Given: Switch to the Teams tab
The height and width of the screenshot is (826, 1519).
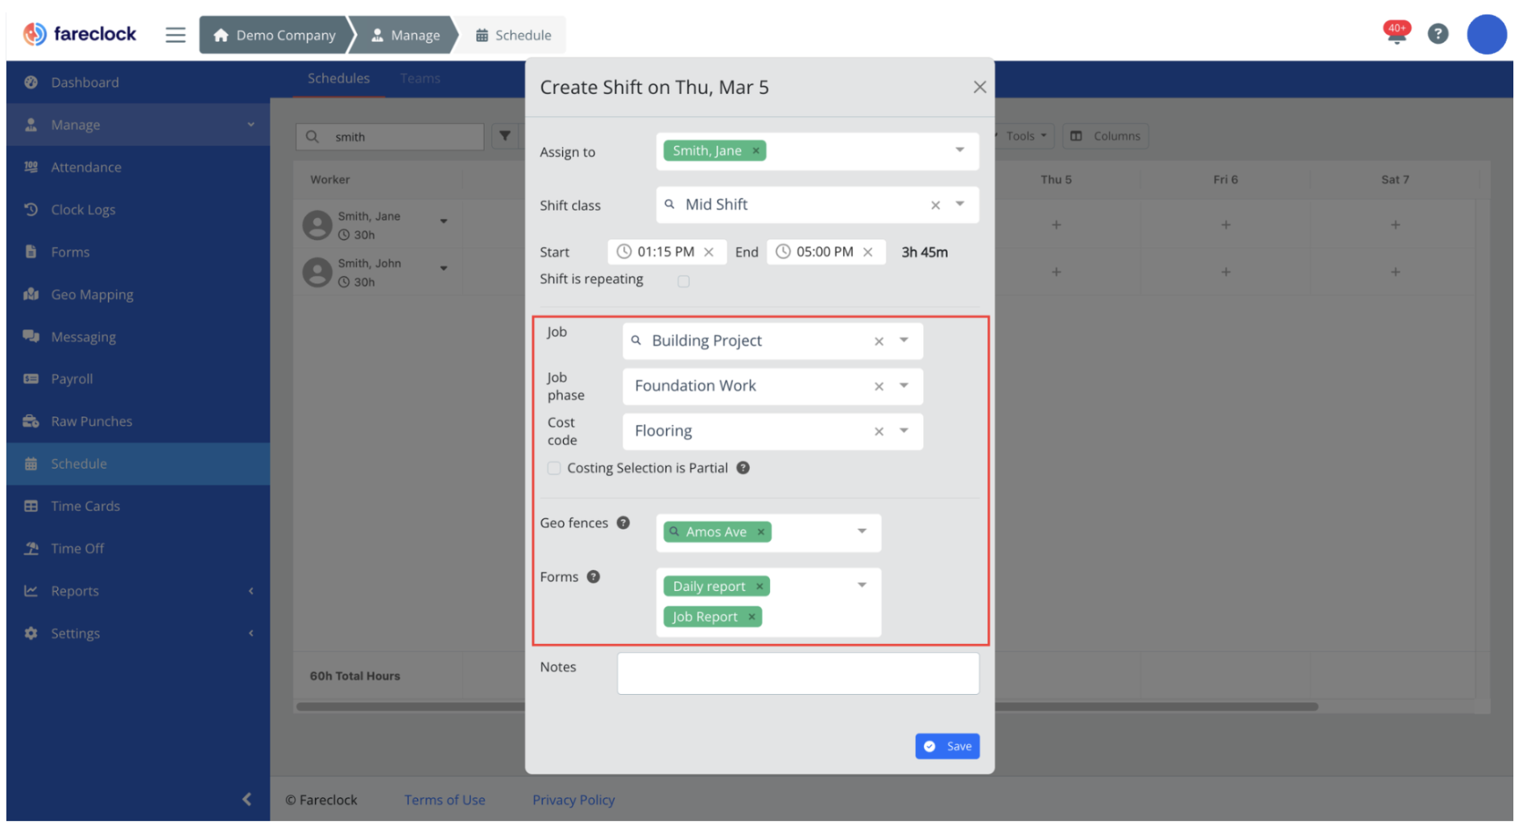Looking at the screenshot, I should (421, 79).
